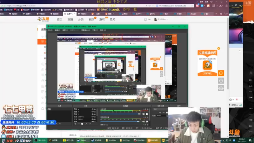
Task: Click the browser scissors screenshot icon
Action: click(x=220, y=6)
